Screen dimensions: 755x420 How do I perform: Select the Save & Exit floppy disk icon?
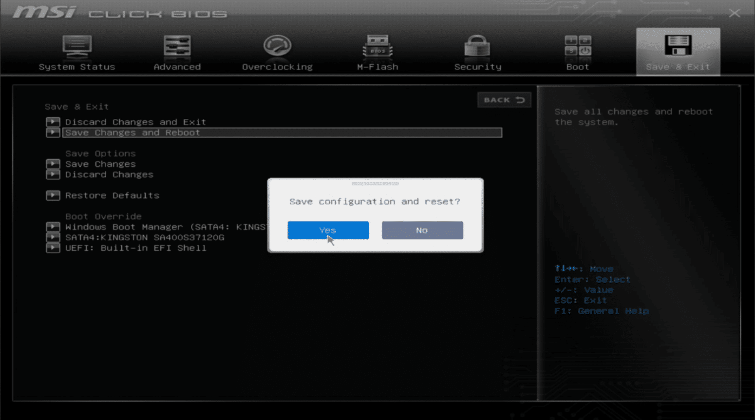coord(678,46)
